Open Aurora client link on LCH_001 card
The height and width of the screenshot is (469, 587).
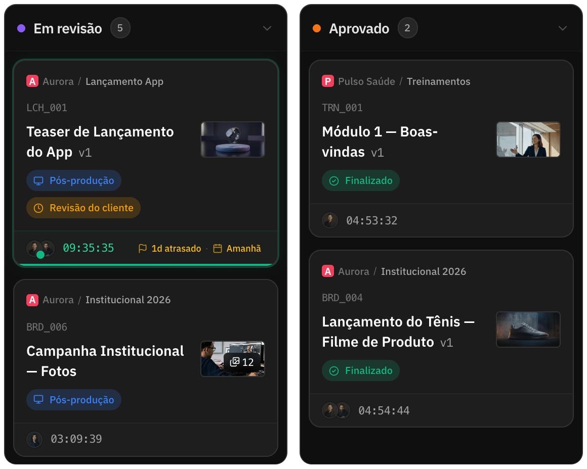click(x=58, y=81)
